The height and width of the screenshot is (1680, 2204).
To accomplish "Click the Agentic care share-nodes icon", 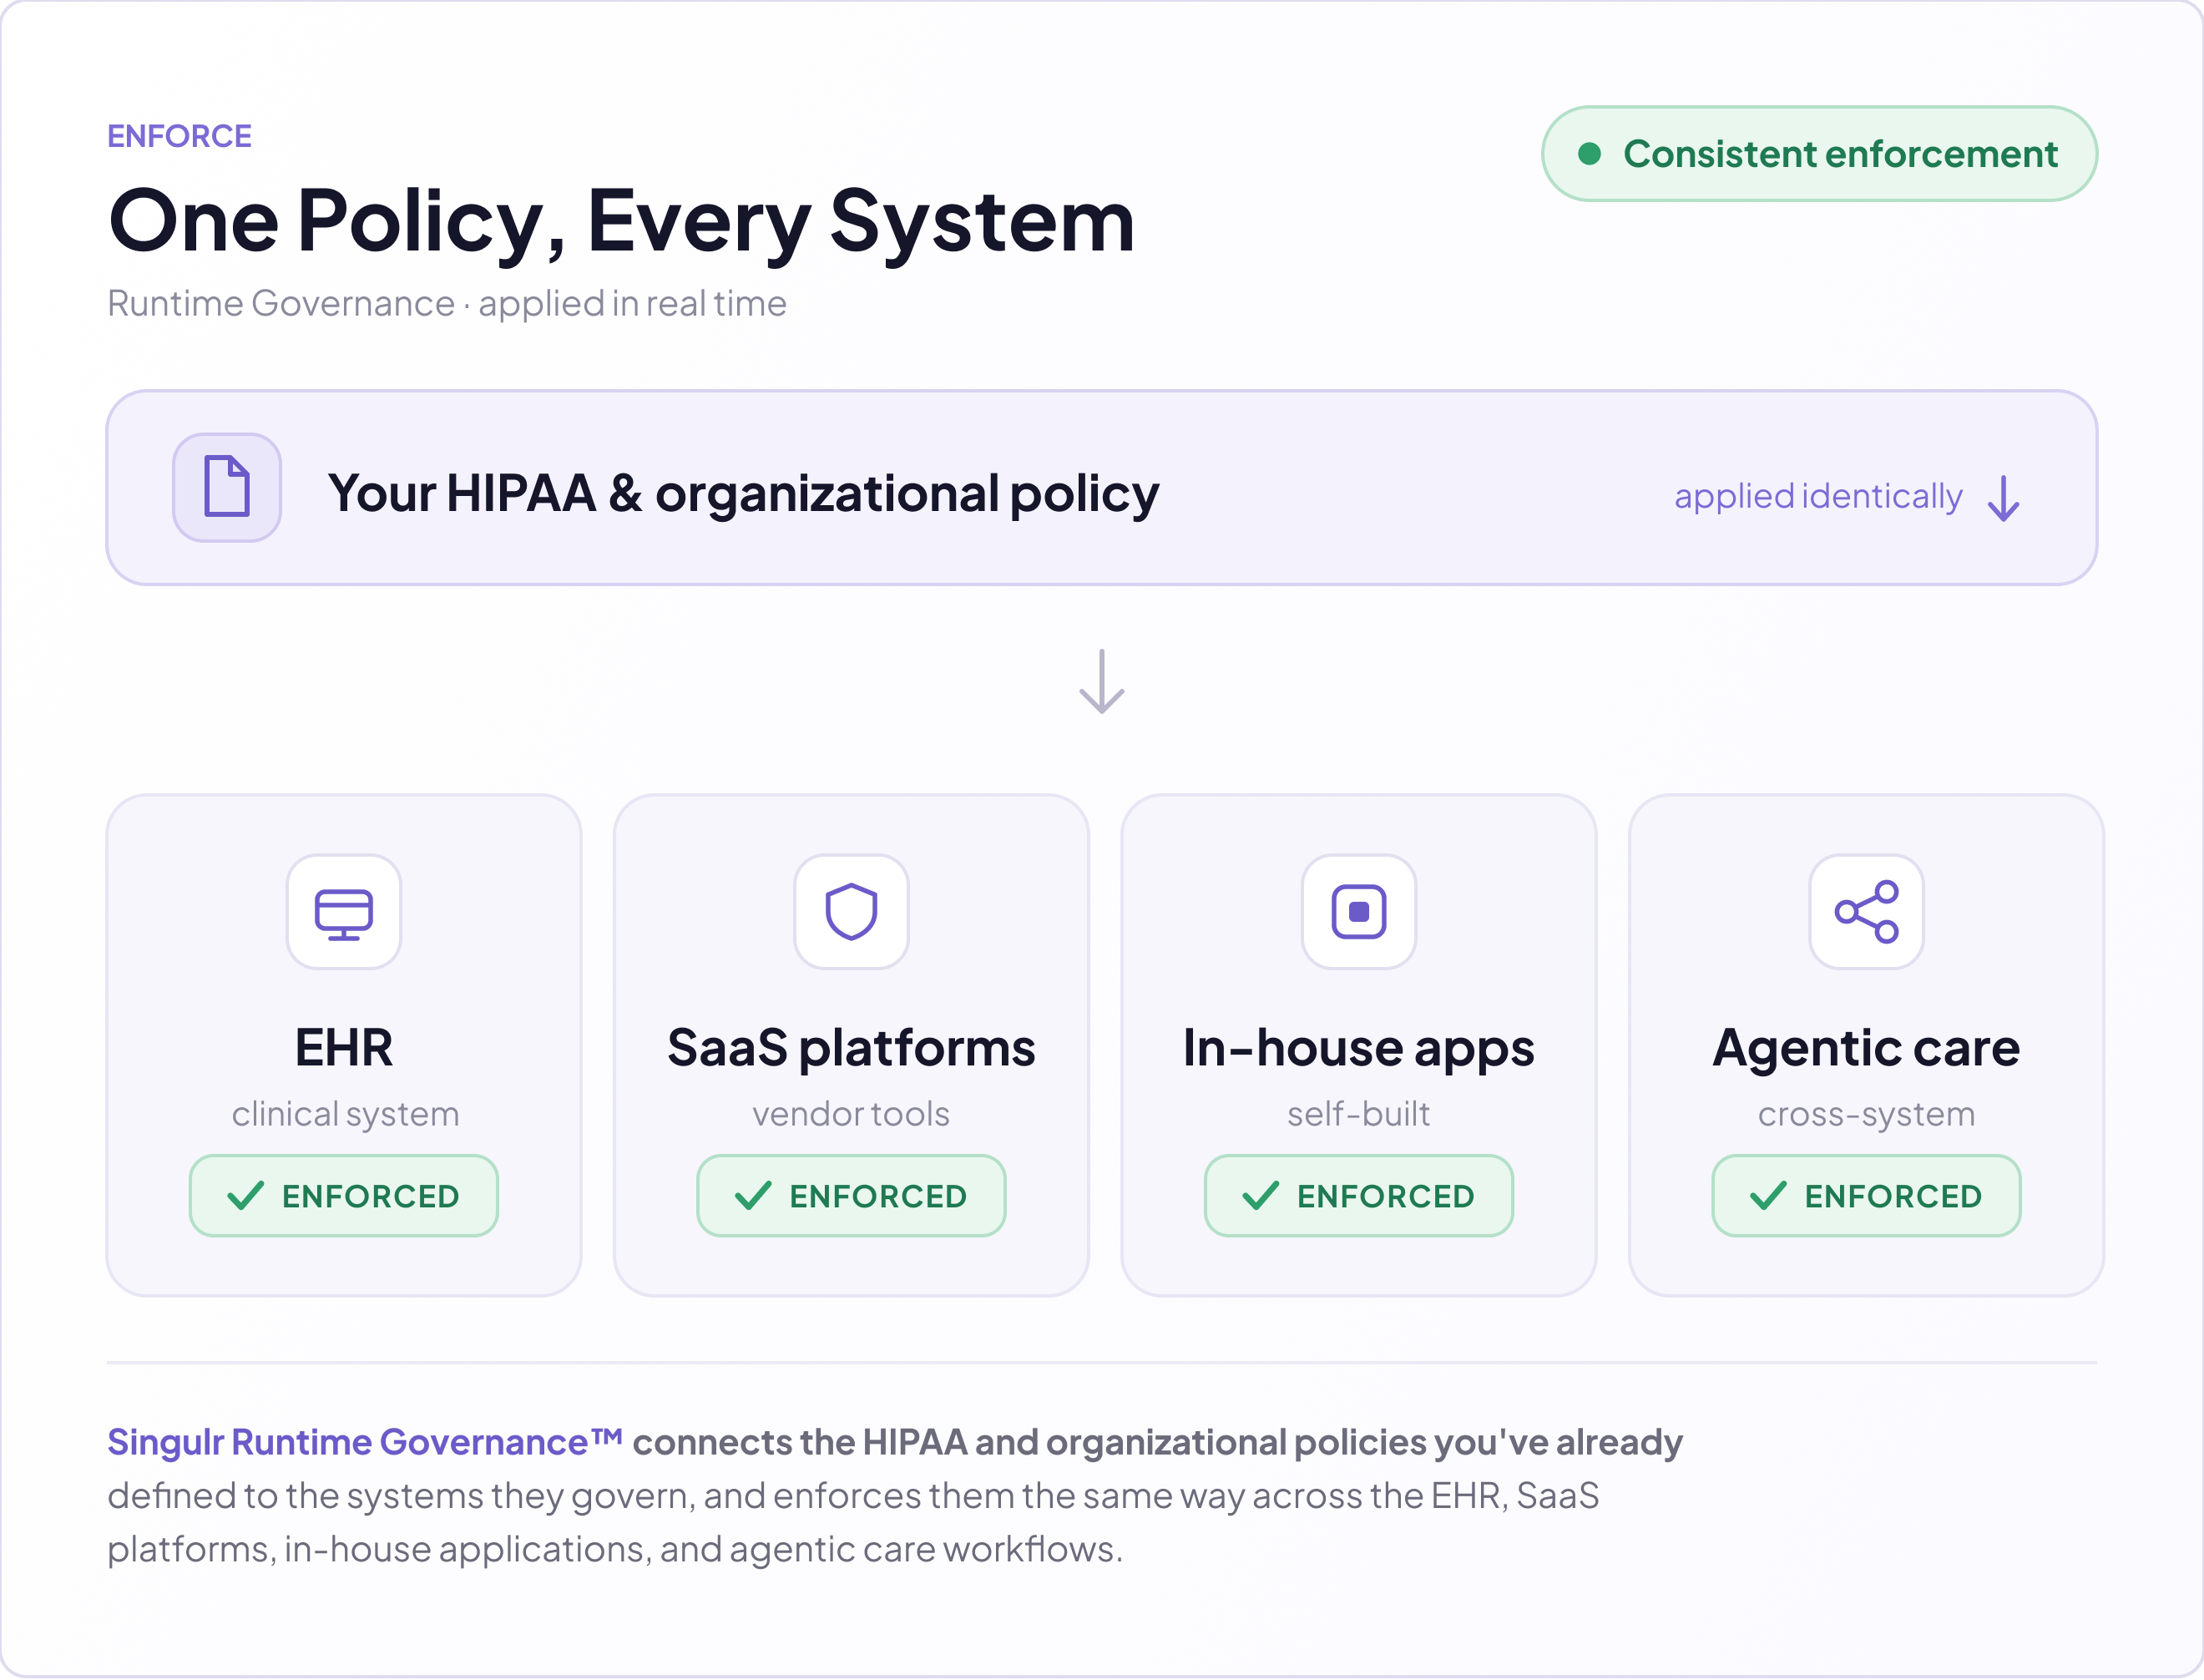I will [x=1866, y=912].
